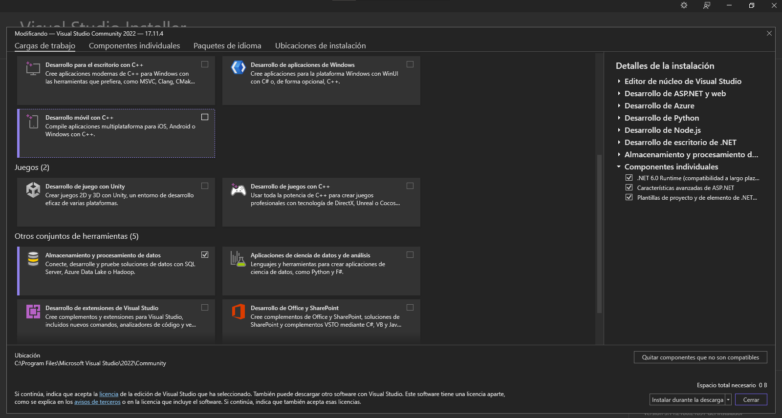Open install mode dropdown arrow
Image resolution: width=782 pixels, height=418 pixels.
coord(728,399)
